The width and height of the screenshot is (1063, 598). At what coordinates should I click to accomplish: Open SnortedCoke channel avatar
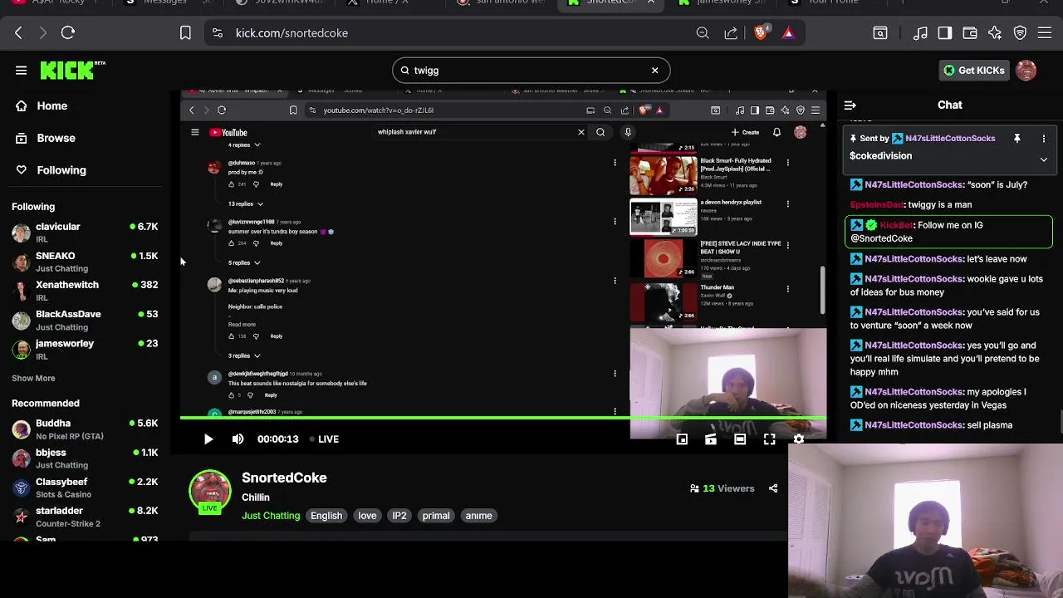tap(209, 491)
